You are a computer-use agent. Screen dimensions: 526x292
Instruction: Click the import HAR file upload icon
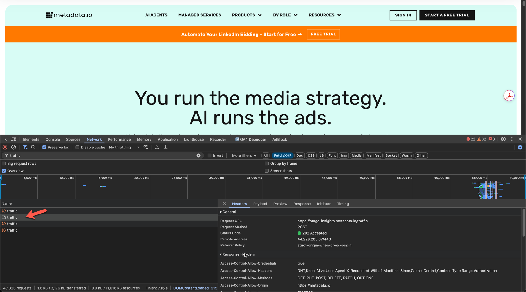coord(157,147)
